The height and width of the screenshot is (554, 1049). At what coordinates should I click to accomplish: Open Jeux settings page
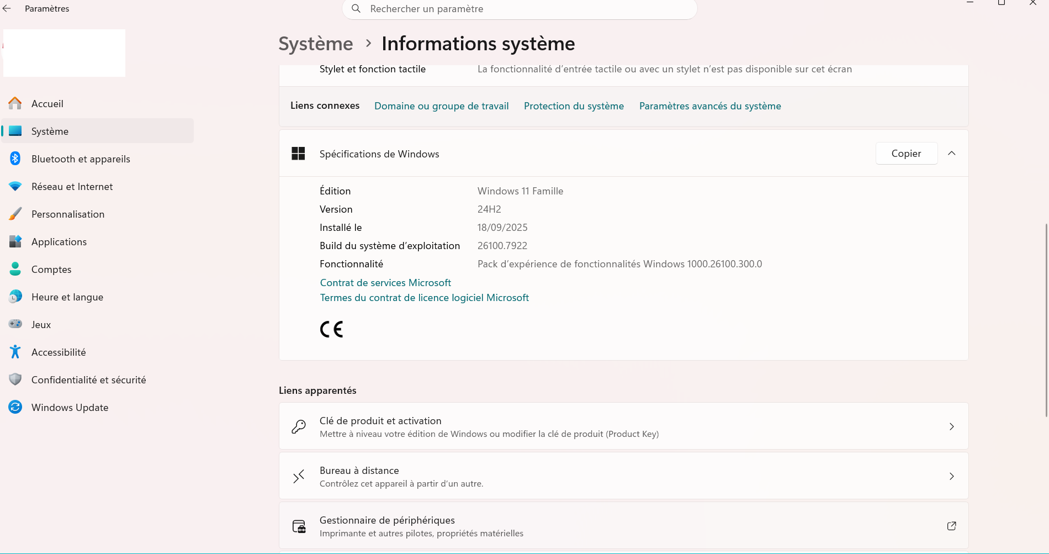[98, 324]
